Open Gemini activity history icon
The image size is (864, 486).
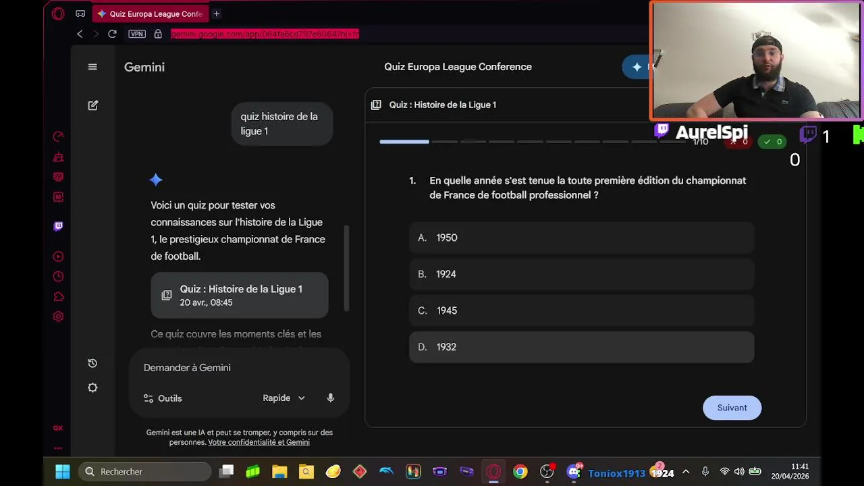[x=92, y=363]
